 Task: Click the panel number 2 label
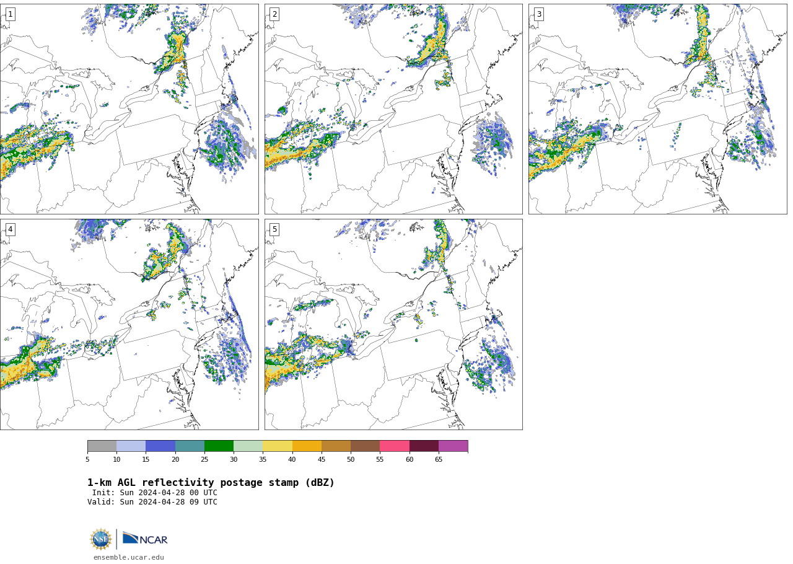coord(274,14)
